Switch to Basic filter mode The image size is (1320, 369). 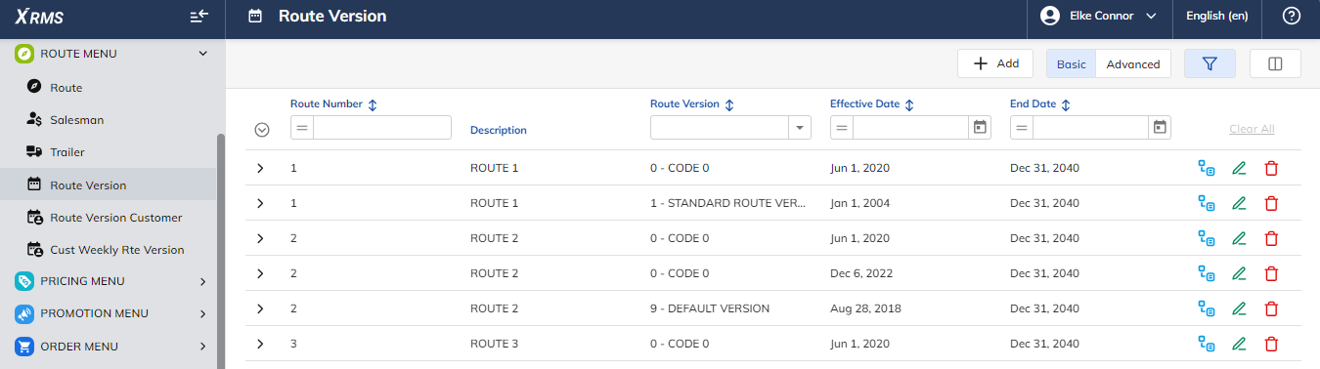click(1071, 64)
